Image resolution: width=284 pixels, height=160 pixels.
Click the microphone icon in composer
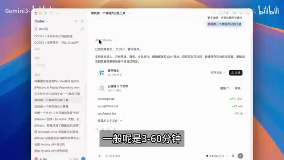pos(233,156)
